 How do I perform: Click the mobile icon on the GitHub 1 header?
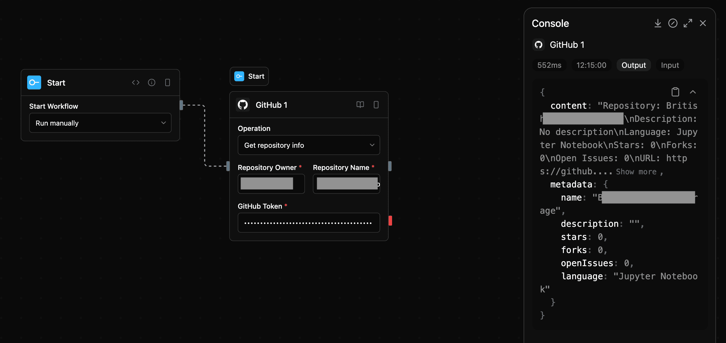click(376, 105)
